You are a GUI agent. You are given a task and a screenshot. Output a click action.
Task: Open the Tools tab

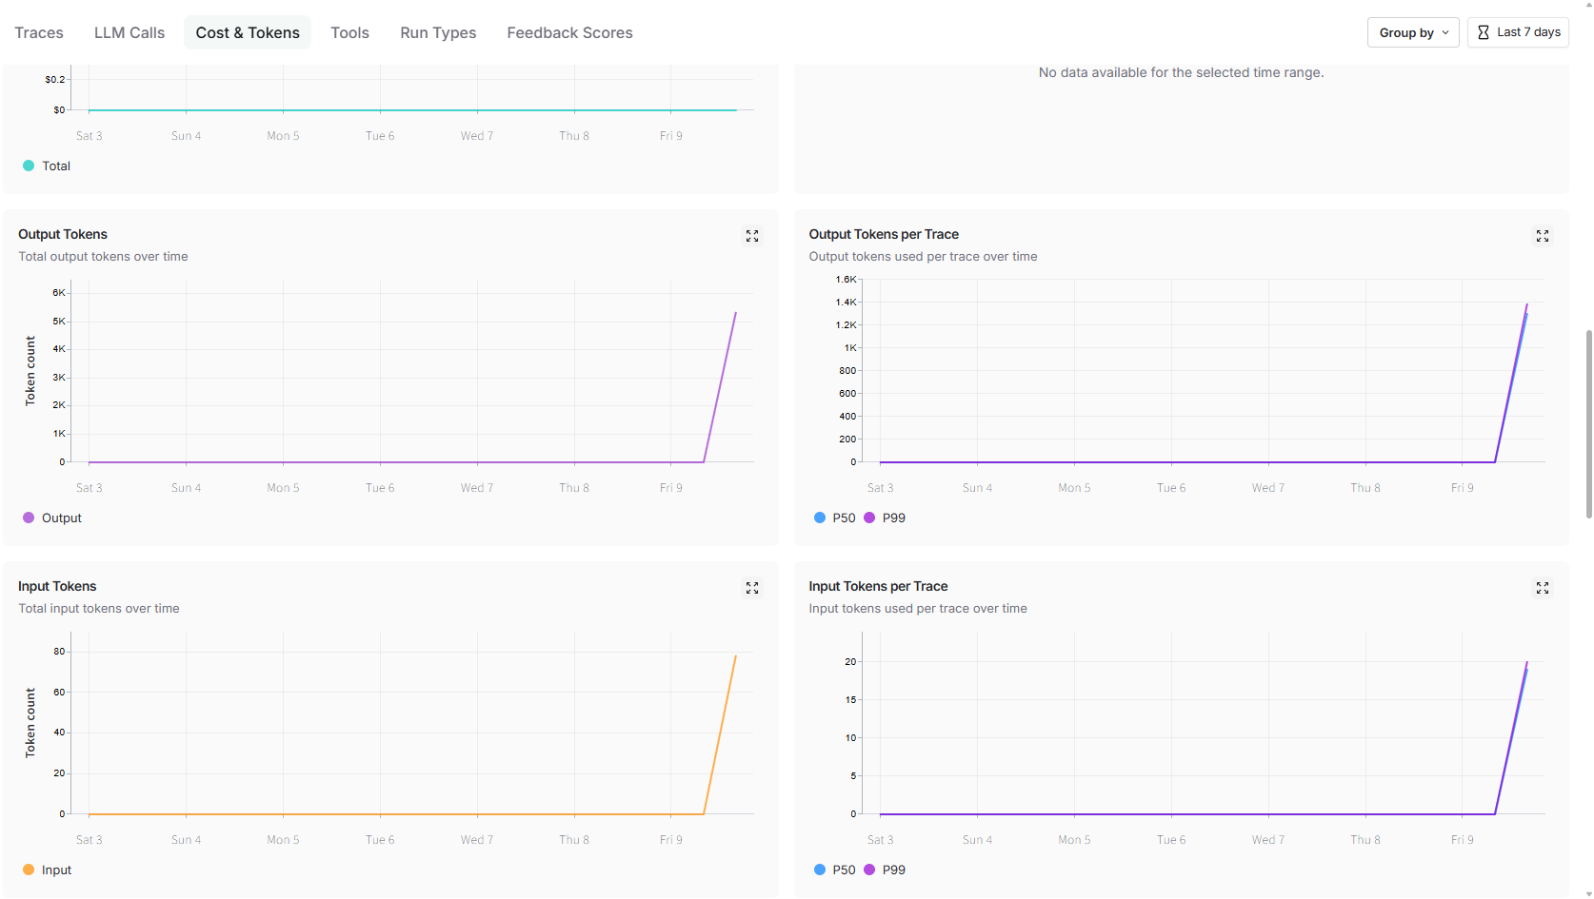point(349,32)
